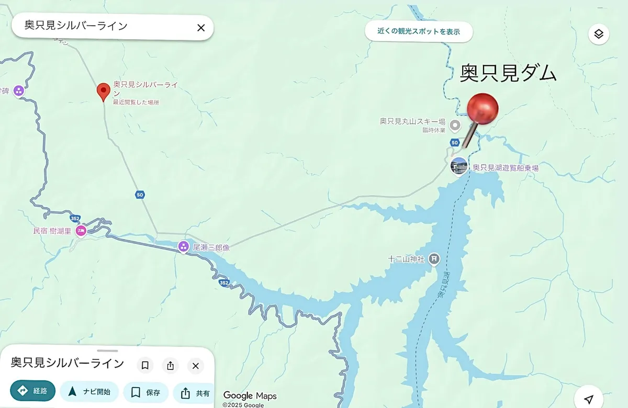This screenshot has width=628, height=408.
Task: Open the 民宿 樹湖里 lodging marker
Action: (81, 231)
